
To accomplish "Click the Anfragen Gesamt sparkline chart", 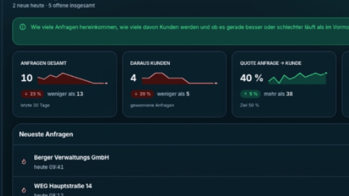I will (72, 79).
